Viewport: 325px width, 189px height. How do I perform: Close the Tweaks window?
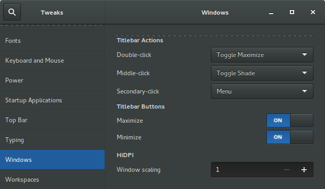[313, 12]
